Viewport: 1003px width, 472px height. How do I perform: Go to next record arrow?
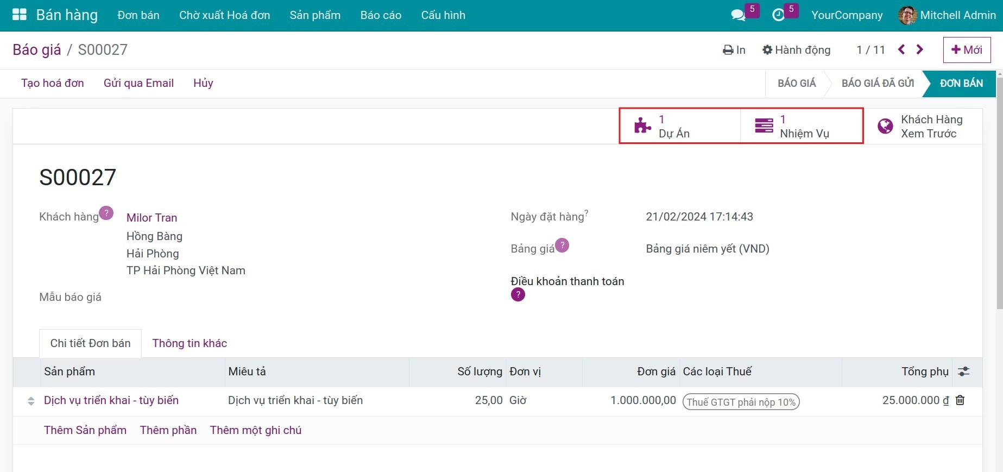(920, 50)
